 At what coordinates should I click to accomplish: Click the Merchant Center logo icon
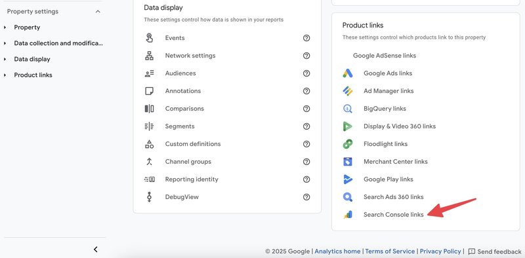(348, 162)
